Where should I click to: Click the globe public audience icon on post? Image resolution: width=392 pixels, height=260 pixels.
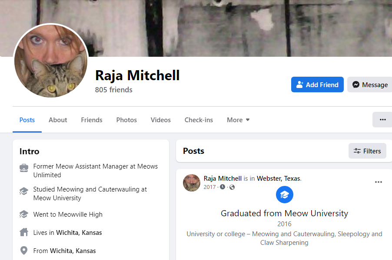(232, 187)
